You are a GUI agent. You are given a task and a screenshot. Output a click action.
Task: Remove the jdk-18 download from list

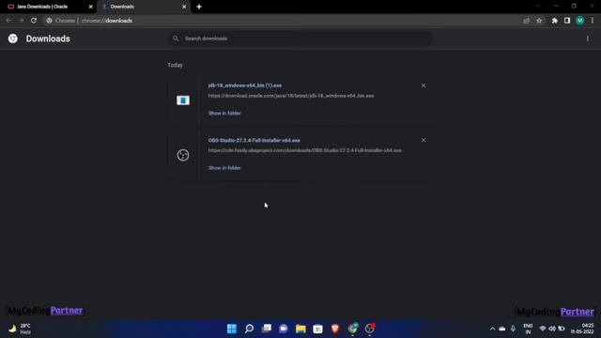424,85
